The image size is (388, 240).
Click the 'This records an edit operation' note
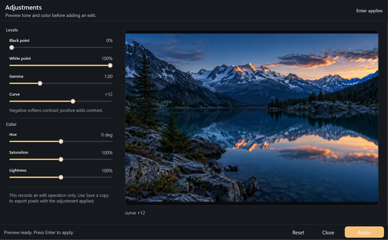coord(59,198)
